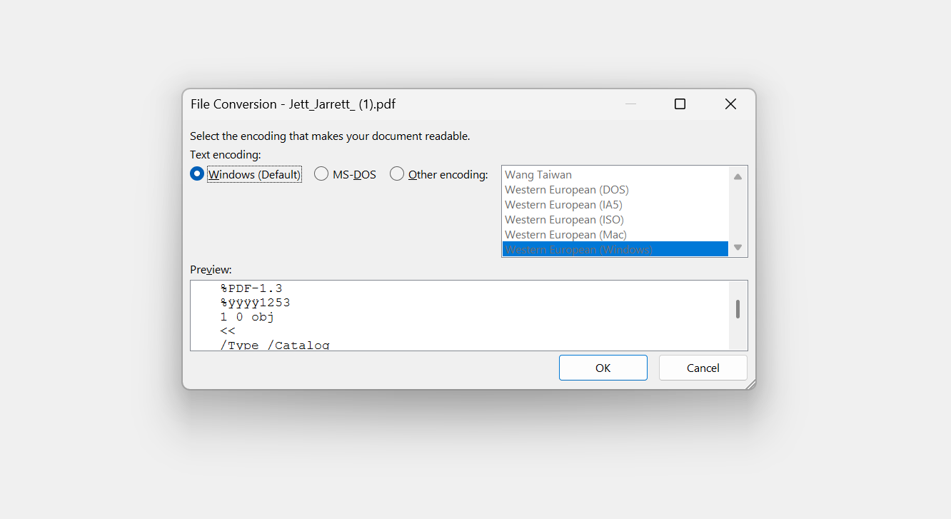Image resolution: width=951 pixels, height=519 pixels.
Task: Enable the Other encoding radio button
Action: tap(397, 173)
